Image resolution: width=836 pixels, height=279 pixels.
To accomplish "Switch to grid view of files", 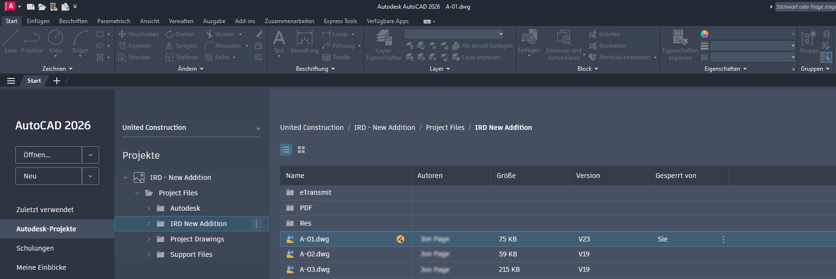I will pos(301,150).
